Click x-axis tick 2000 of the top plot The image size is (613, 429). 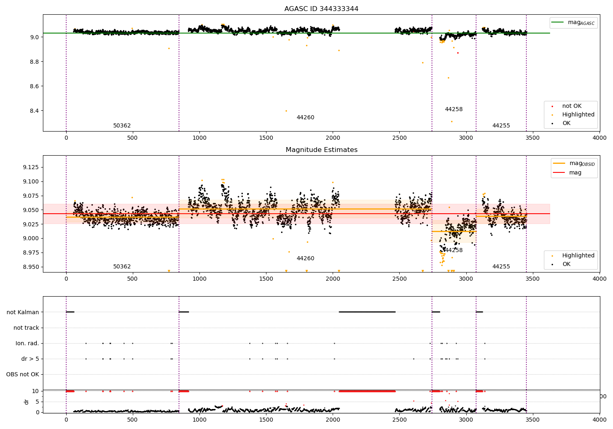coord(333,138)
